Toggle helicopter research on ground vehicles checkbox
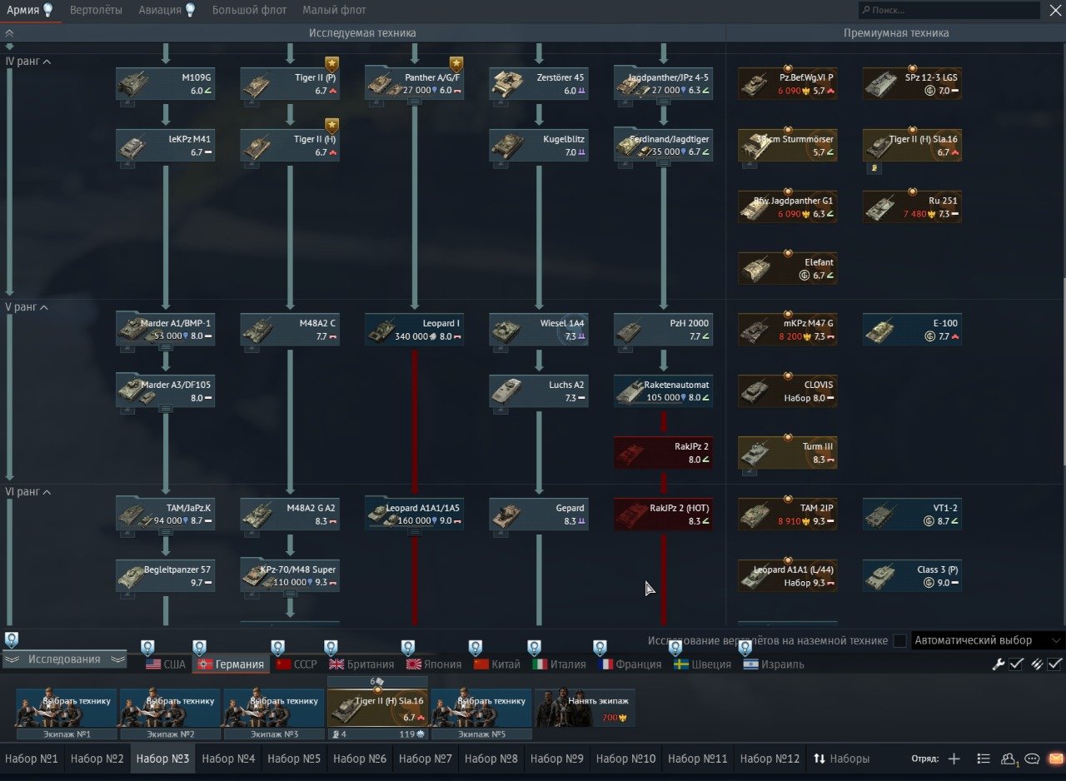The image size is (1066, 781). pos(899,640)
